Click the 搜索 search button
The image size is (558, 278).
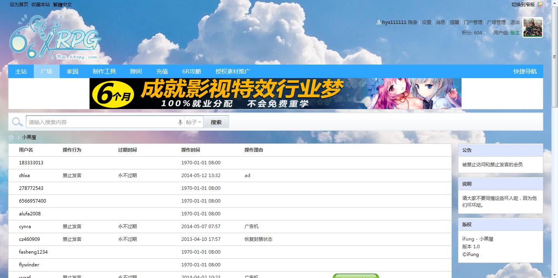[x=216, y=122]
